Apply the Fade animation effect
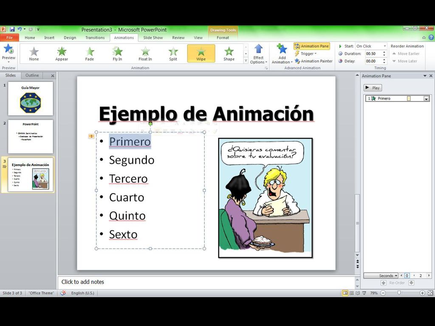Screen dimensions: 435x326 pos(89,53)
